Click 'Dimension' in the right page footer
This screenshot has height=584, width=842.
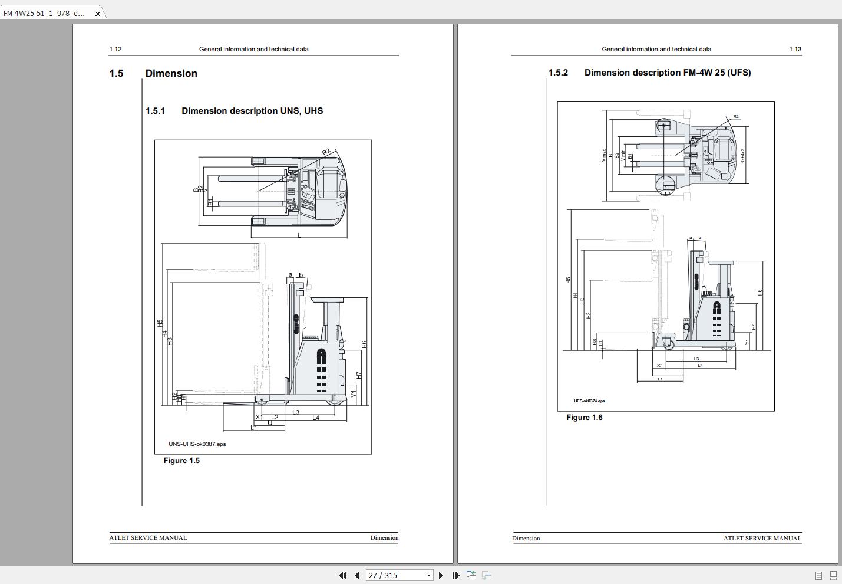tap(526, 538)
